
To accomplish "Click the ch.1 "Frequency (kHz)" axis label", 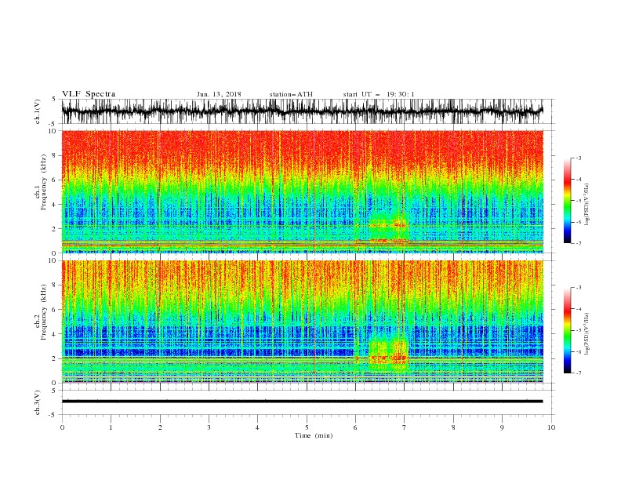I will tap(44, 181).
